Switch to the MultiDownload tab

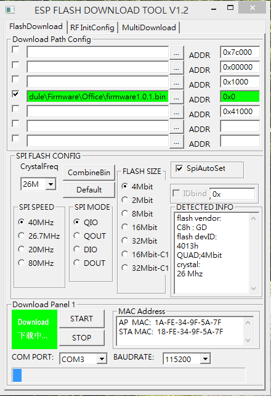(149, 28)
